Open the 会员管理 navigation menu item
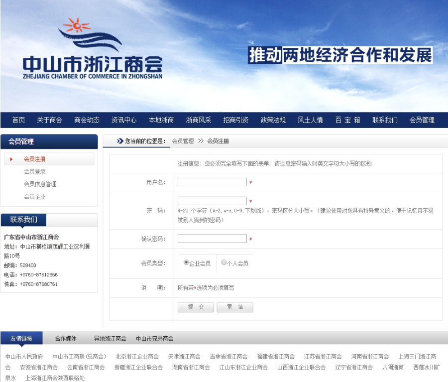This screenshot has width=448, height=382. tap(422, 120)
